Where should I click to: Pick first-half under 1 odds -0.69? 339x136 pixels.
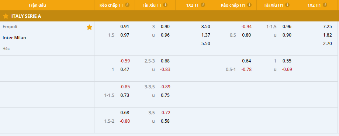(x=287, y=69)
